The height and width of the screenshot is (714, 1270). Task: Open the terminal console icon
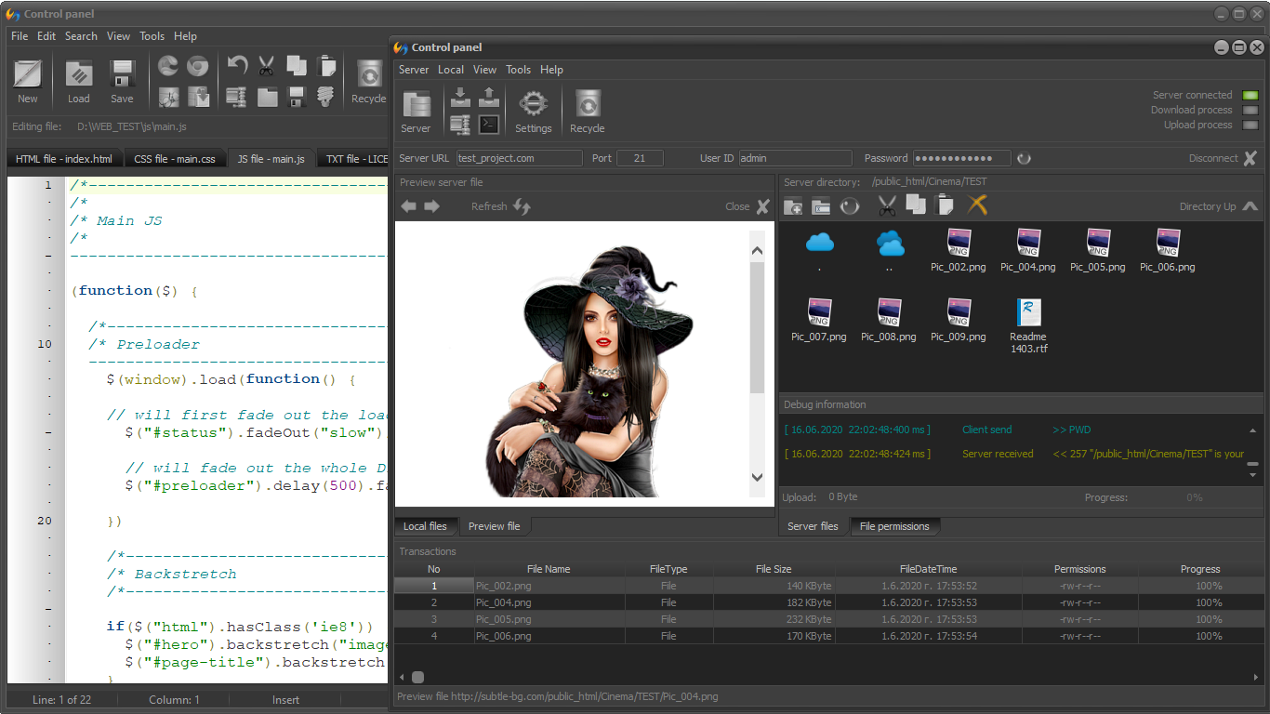(489, 125)
